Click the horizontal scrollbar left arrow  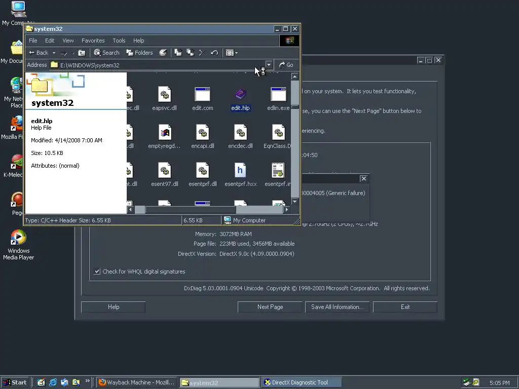pos(130,209)
